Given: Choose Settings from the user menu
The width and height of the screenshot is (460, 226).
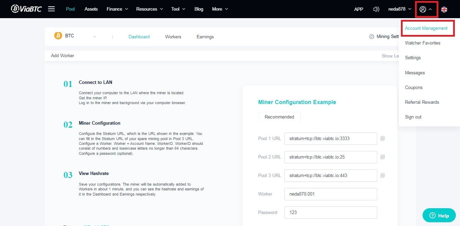Looking at the screenshot, I should pyautogui.click(x=413, y=58).
